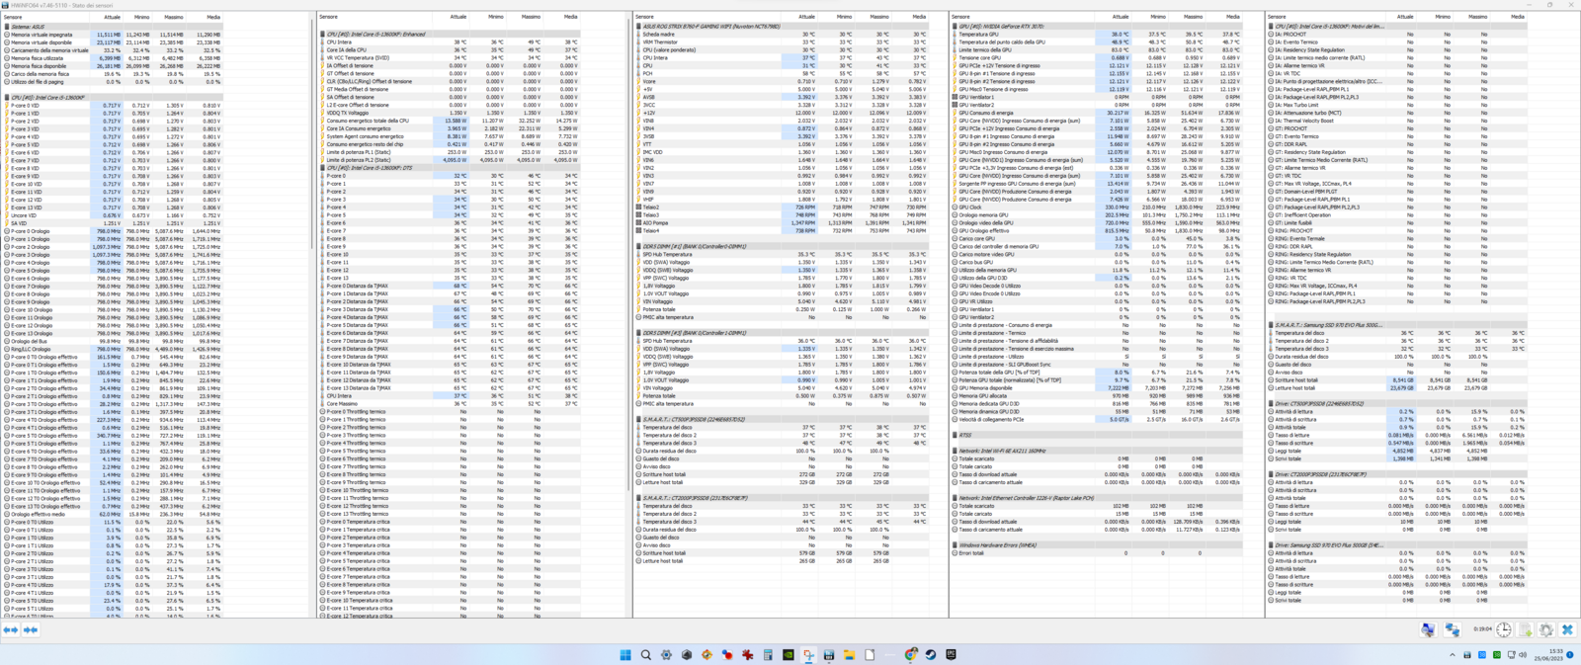Viewport: 1581px width, 665px height.
Task: Select the VR VCC Temperatura (SVID) row
Action: point(450,58)
